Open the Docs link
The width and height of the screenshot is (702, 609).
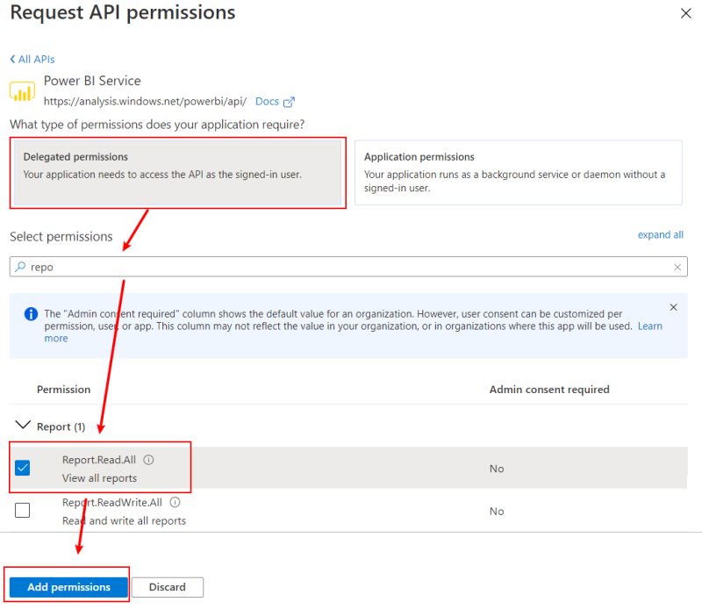coord(267,102)
